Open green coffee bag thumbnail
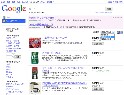The height and width of the screenshot is (95, 124). [35, 58]
